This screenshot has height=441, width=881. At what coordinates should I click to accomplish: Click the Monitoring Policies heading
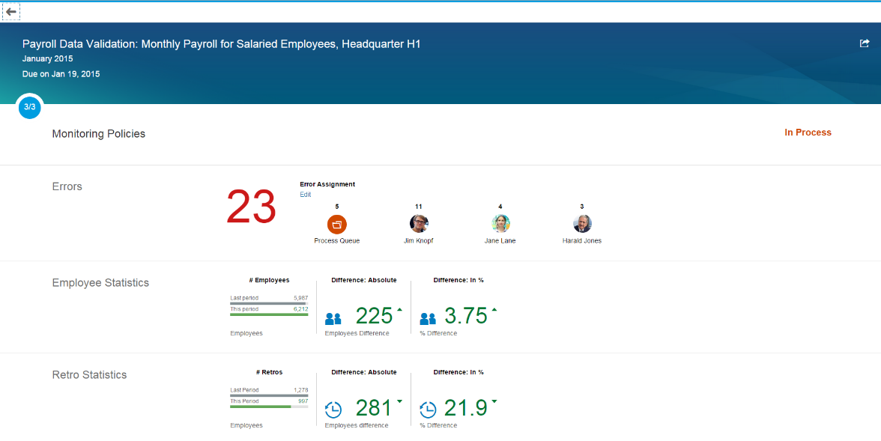tap(99, 134)
